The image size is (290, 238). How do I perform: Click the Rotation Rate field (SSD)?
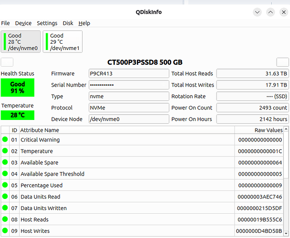[252, 96]
